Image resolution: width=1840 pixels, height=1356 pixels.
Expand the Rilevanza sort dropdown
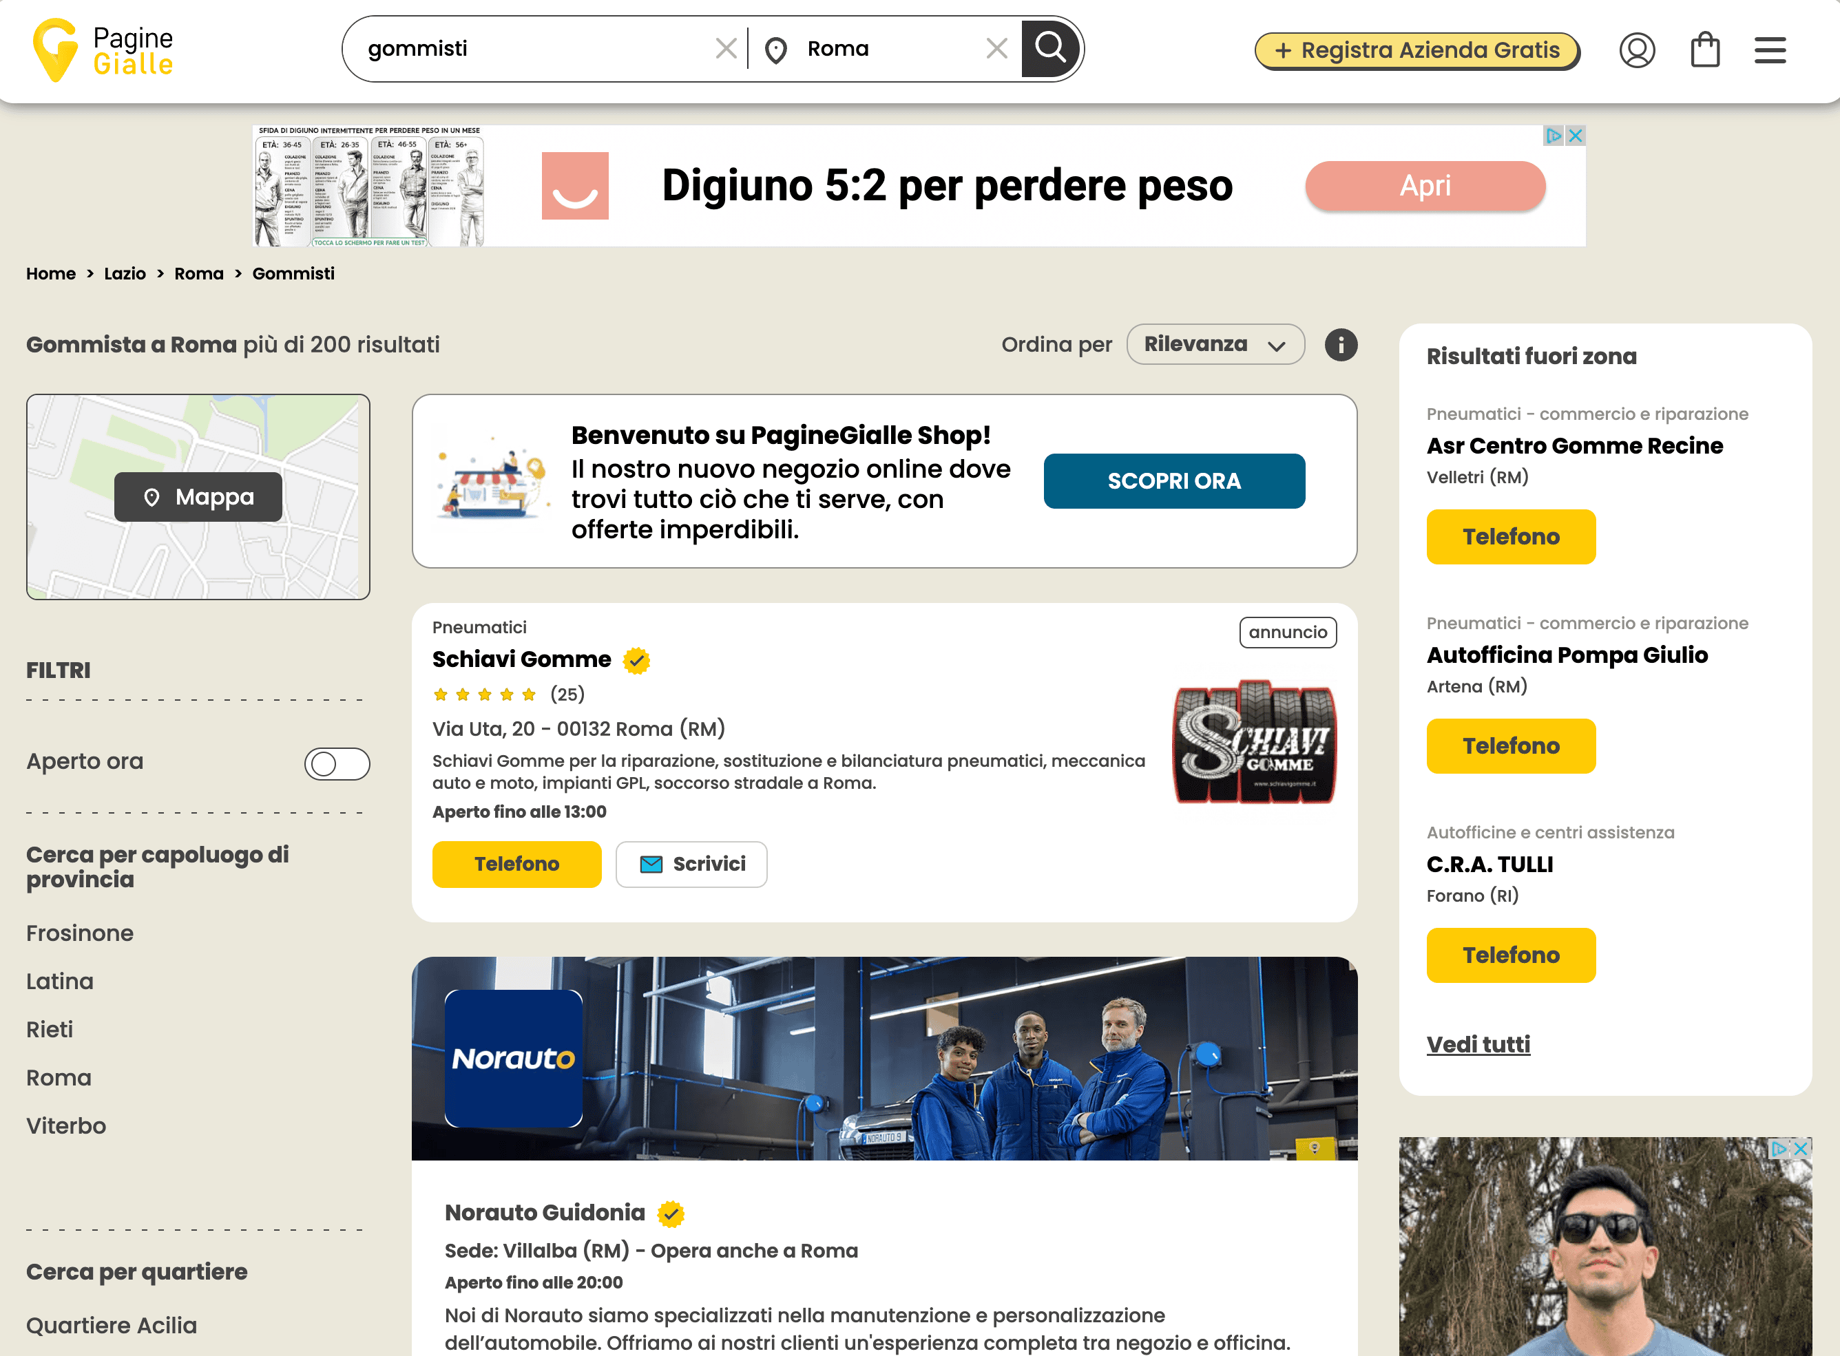click(1214, 345)
